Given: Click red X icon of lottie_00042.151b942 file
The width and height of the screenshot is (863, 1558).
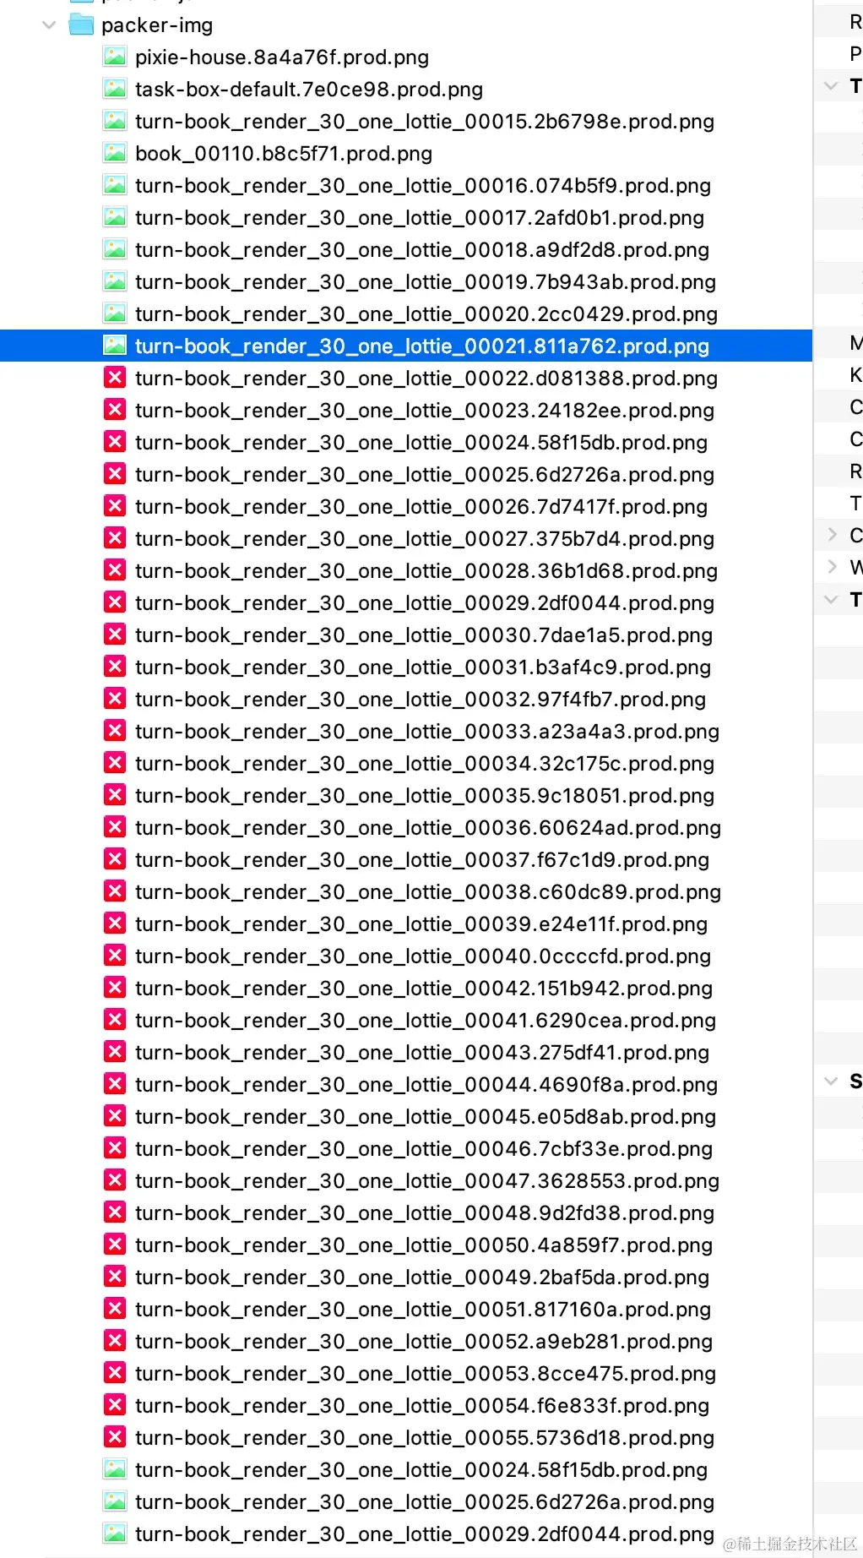Looking at the screenshot, I should tap(115, 989).
